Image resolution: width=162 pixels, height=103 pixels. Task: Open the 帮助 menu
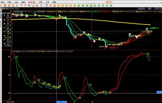click(54, 2)
